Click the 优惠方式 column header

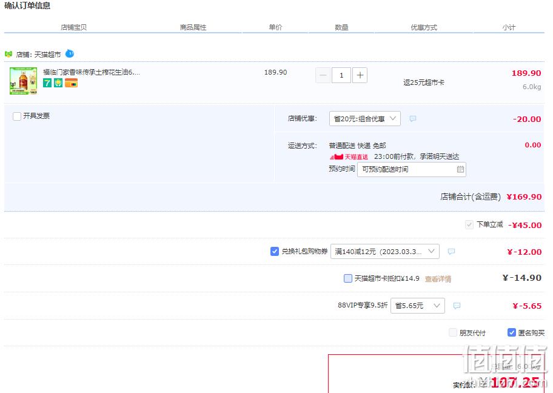pos(424,27)
